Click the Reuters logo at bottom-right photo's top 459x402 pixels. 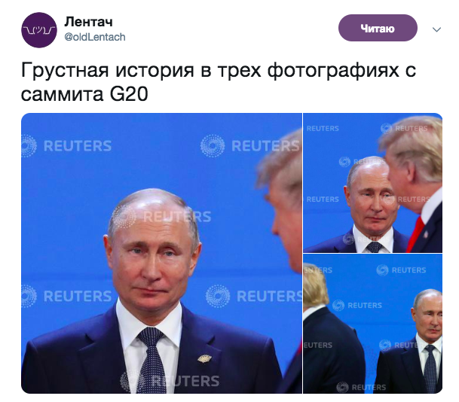[401, 270]
